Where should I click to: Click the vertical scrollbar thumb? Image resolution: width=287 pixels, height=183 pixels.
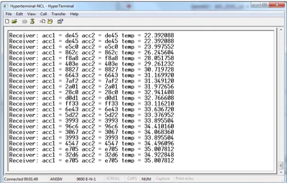[281, 165]
